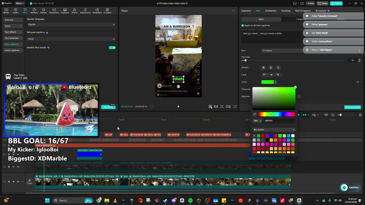The height and width of the screenshot is (205, 365).
Task: Switch to the Text to speech tab
Action: pyautogui.click(x=303, y=11)
